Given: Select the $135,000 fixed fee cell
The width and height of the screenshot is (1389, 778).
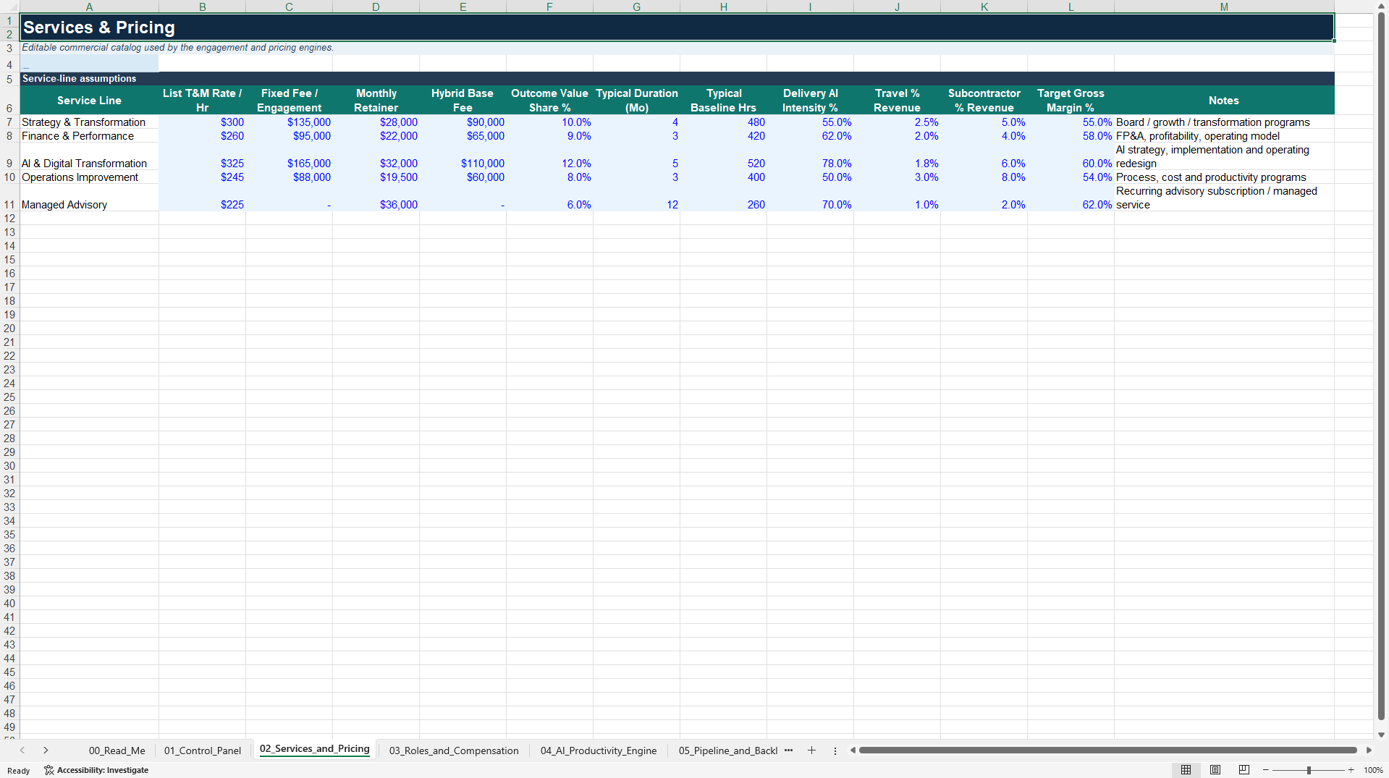Looking at the screenshot, I should point(289,122).
